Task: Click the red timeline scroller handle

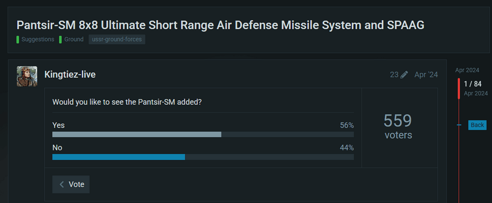Action: (x=459, y=88)
